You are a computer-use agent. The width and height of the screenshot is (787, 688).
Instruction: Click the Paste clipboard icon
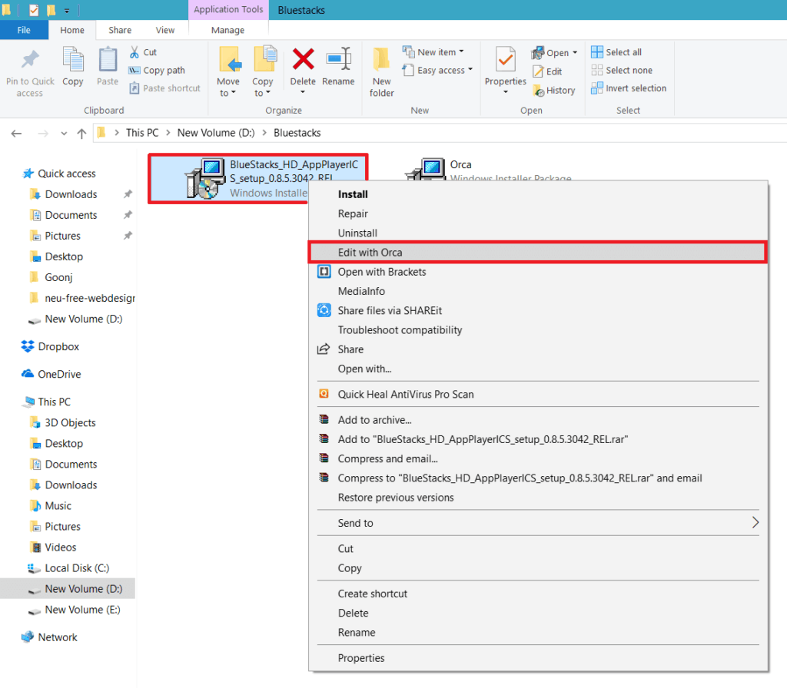click(108, 60)
